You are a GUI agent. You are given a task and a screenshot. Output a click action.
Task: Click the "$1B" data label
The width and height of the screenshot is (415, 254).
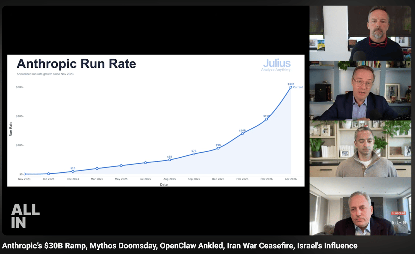73,168
